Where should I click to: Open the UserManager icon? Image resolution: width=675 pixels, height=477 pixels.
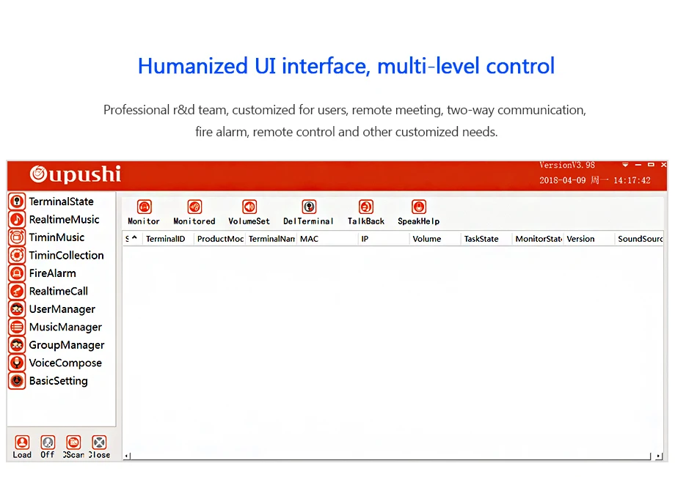tap(17, 309)
